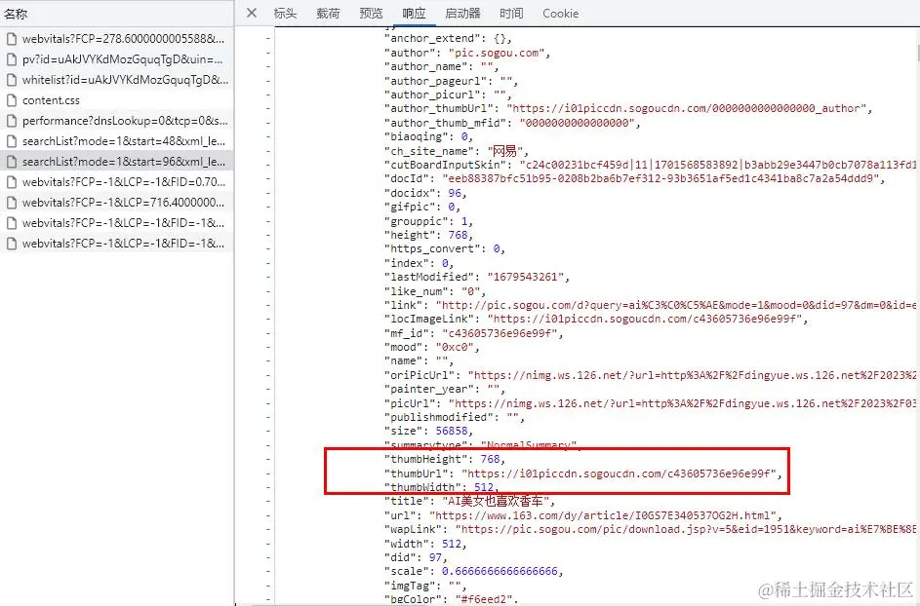Open the Cookie tab
The height and width of the screenshot is (606, 920).
[x=560, y=13]
